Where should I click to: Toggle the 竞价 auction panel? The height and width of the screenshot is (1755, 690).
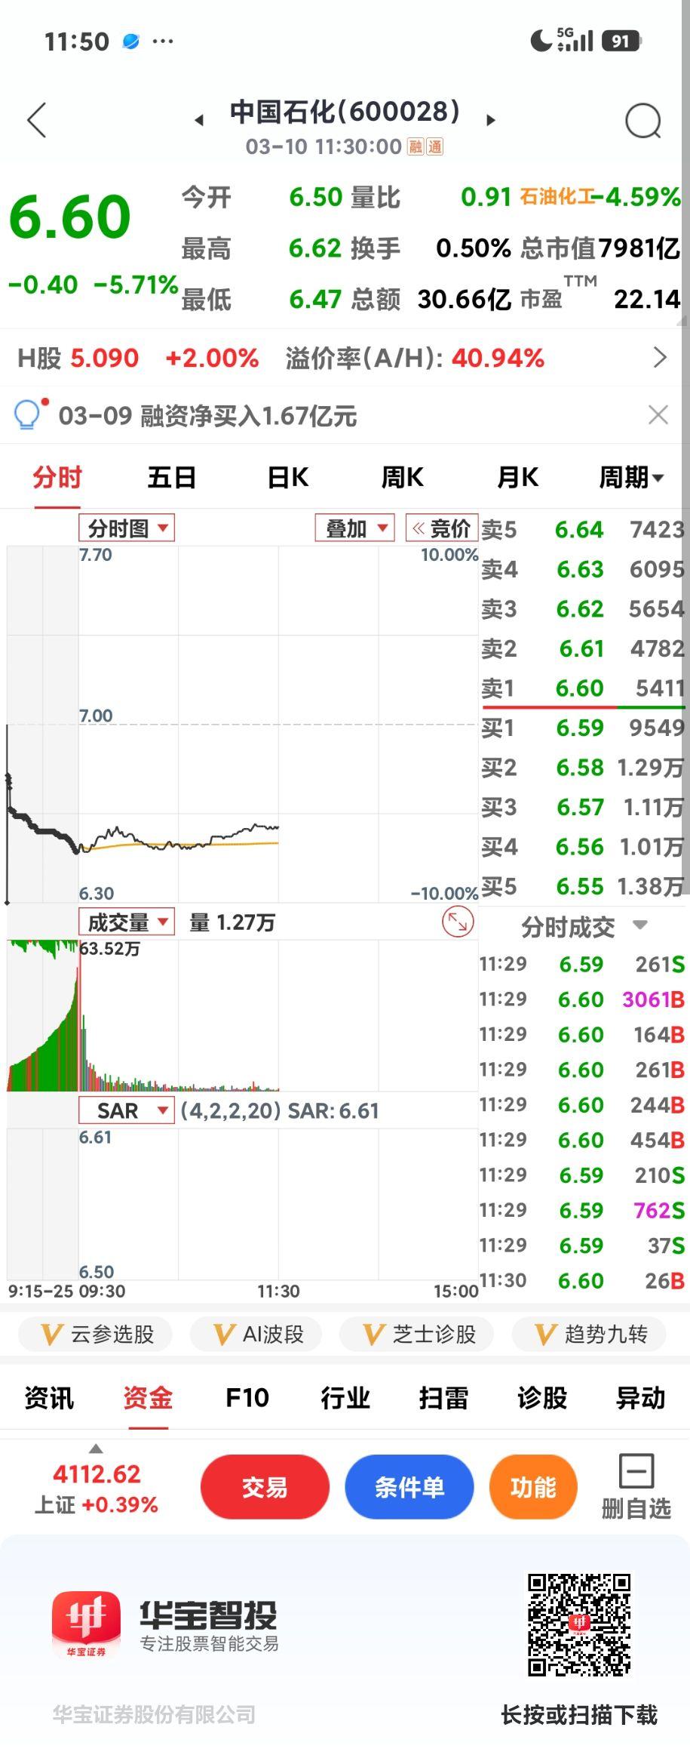pyautogui.click(x=442, y=528)
